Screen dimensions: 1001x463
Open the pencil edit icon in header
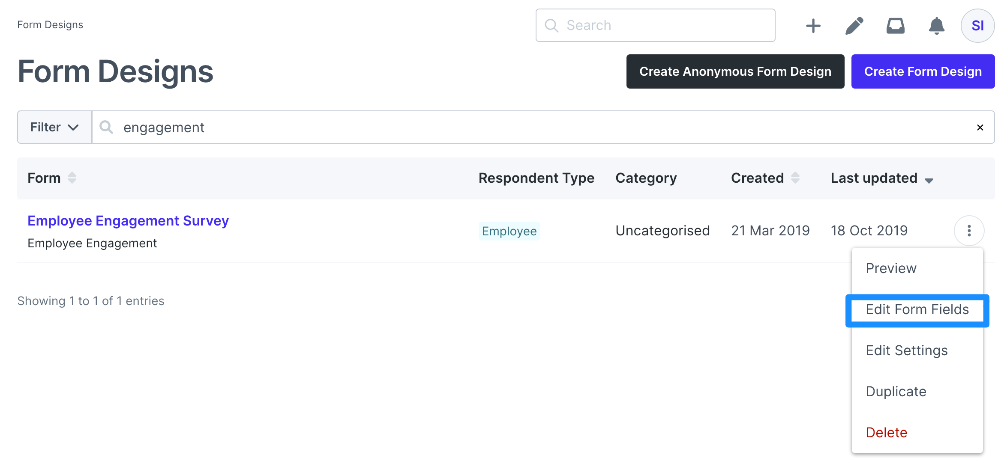pyautogui.click(x=854, y=26)
